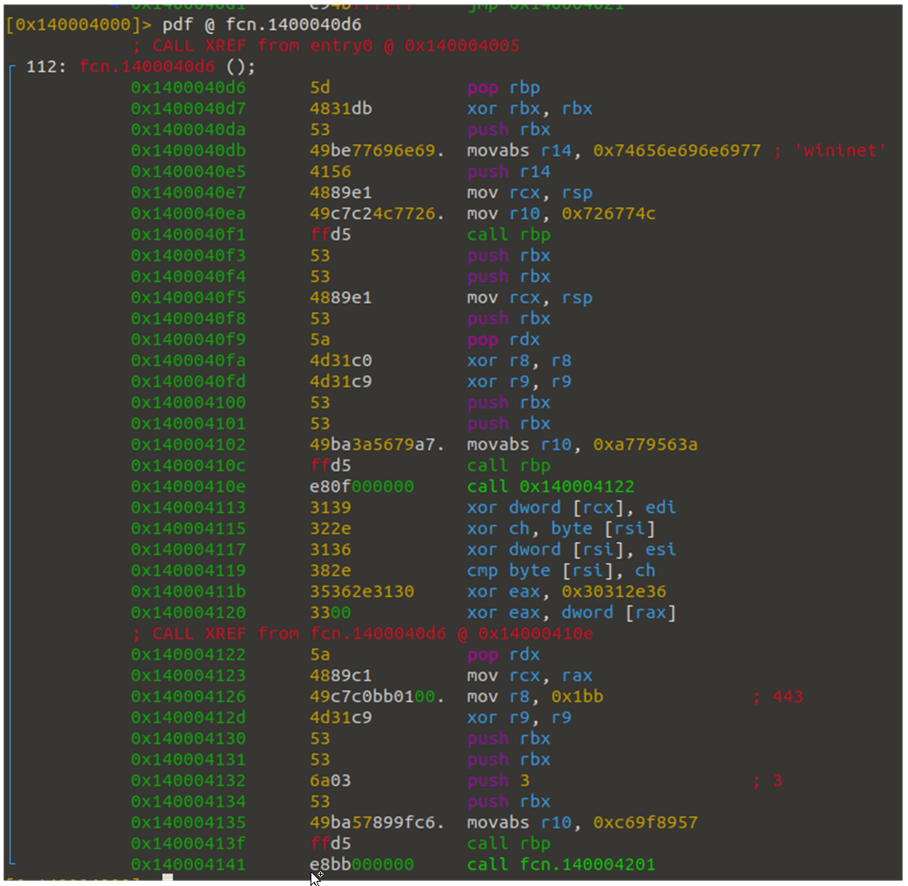Select the red function name 'fcn.1400040d6 ();'
This screenshot has height=886, width=908.
click(x=167, y=66)
